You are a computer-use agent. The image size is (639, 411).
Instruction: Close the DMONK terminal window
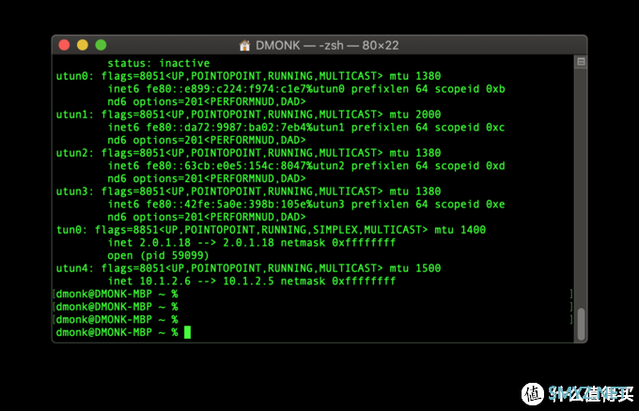65,45
